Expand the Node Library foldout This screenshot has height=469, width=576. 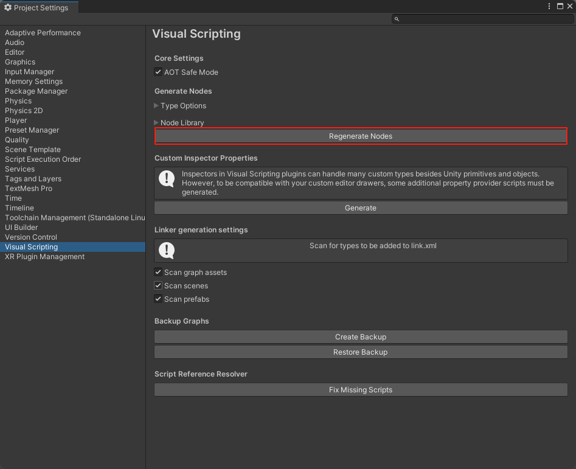click(156, 123)
